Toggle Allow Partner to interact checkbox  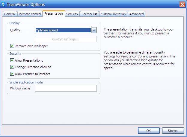(12, 74)
